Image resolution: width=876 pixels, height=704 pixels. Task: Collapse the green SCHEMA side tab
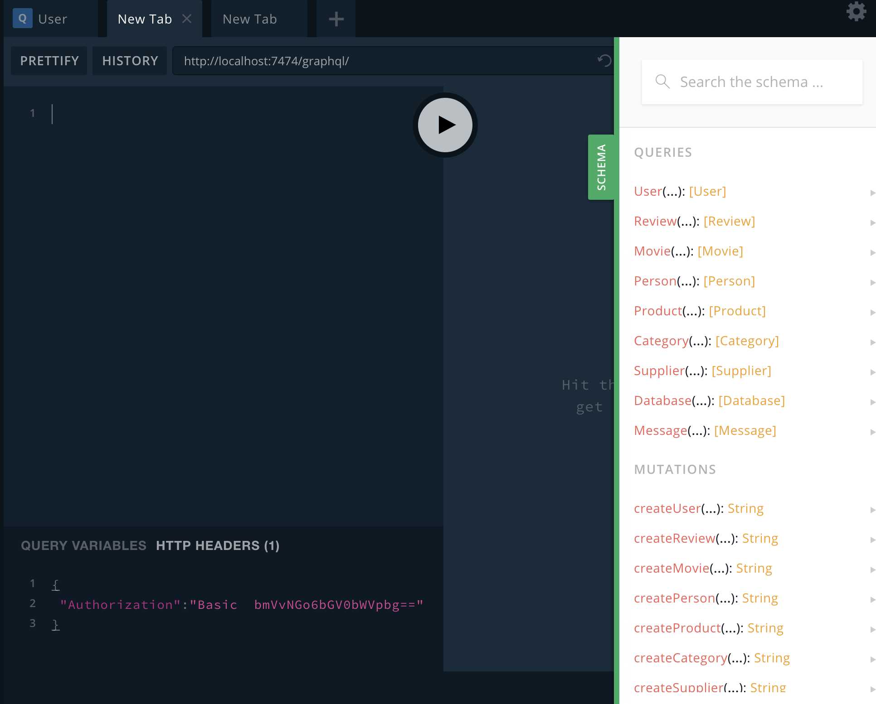pyautogui.click(x=601, y=167)
